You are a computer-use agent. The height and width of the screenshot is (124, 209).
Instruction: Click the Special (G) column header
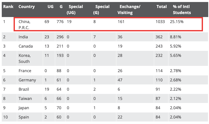coord(102,10)
